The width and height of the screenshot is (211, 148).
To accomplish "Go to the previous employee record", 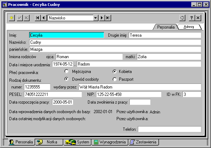I will point(44,18).
